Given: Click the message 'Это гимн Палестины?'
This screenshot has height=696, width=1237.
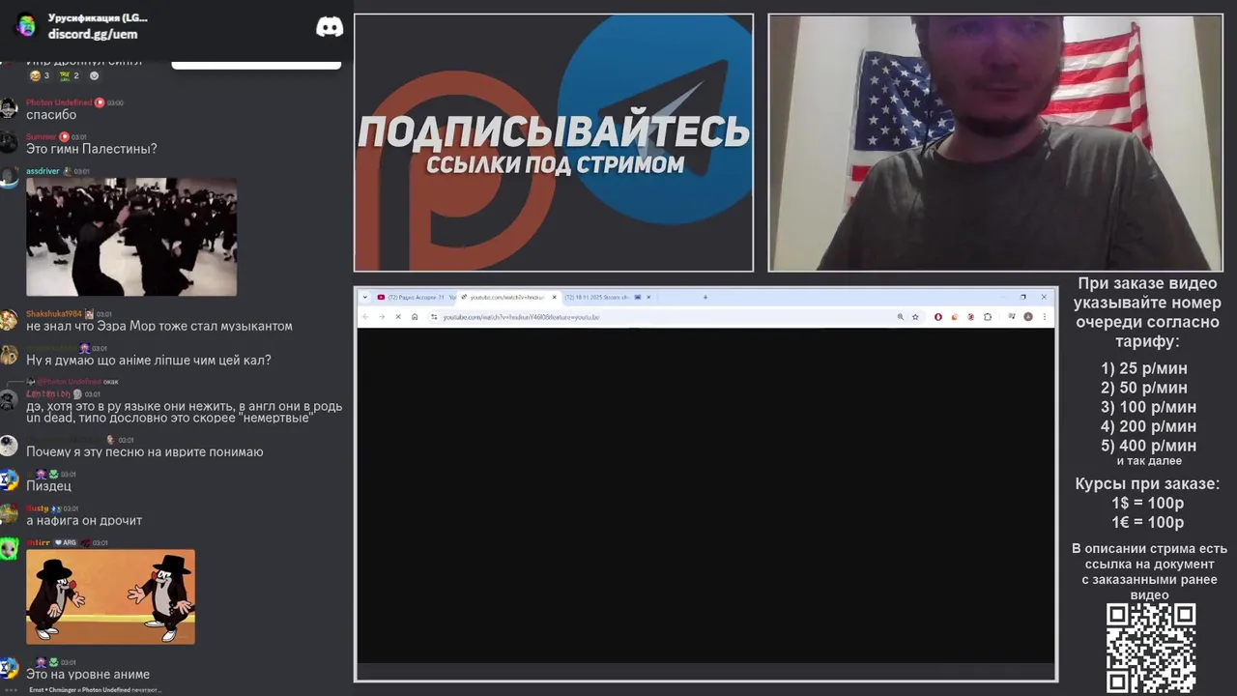Looking at the screenshot, I should [x=92, y=149].
